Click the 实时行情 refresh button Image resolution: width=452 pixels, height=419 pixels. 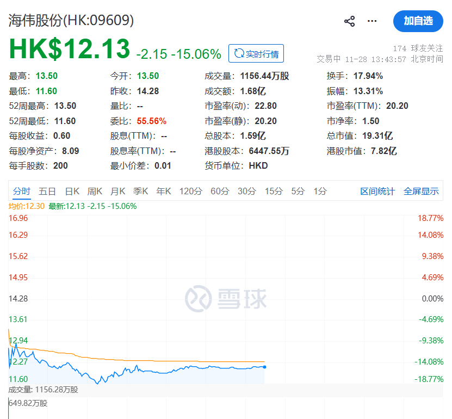pos(256,53)
